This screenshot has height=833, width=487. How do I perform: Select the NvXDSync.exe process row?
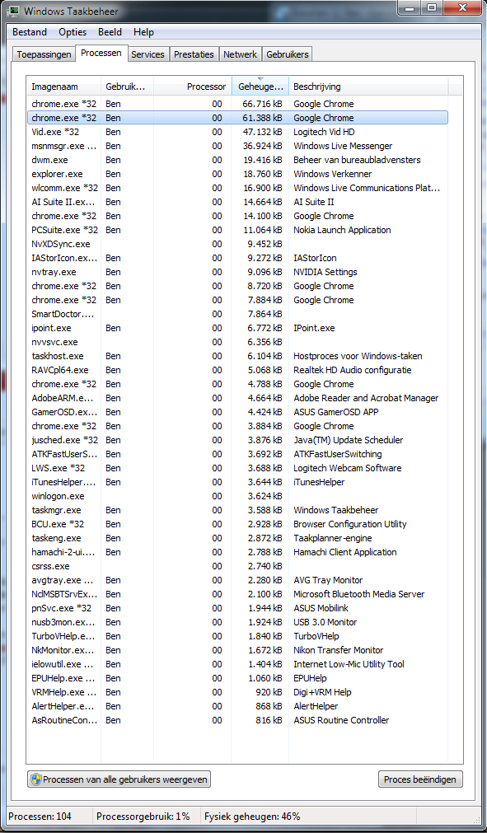pyautogui.click(x=237, y=244)
